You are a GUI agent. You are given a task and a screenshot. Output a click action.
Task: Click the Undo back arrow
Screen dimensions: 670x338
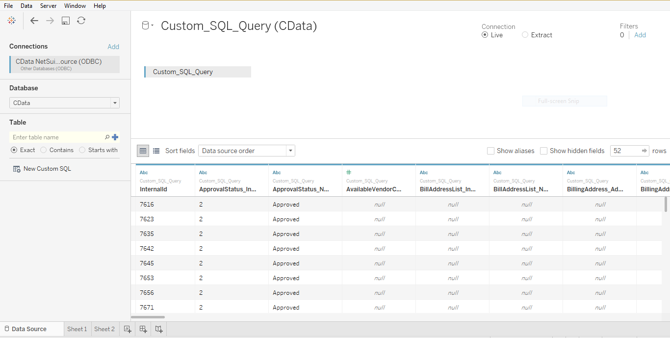(x=34, y=21)
